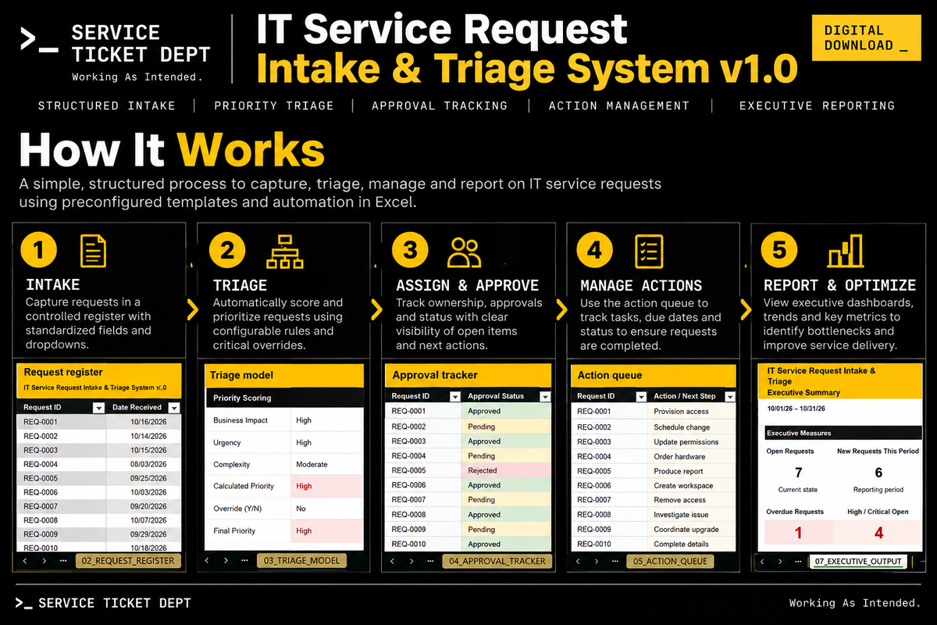Click the Overdue Requests value 1
937x625 pixels.
(x=798, y=533)
